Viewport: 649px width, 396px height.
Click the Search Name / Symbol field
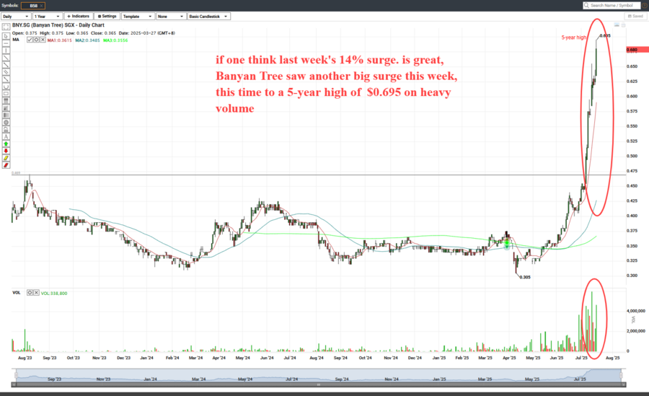click(x=612, y=5)
